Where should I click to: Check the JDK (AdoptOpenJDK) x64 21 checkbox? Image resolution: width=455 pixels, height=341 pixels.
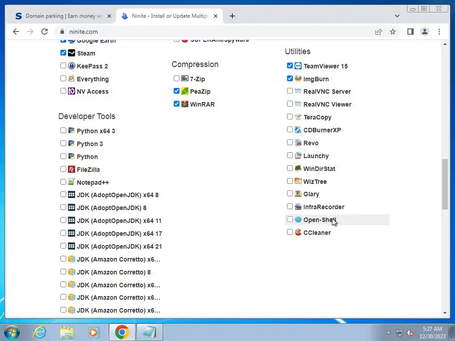point(63,246)
